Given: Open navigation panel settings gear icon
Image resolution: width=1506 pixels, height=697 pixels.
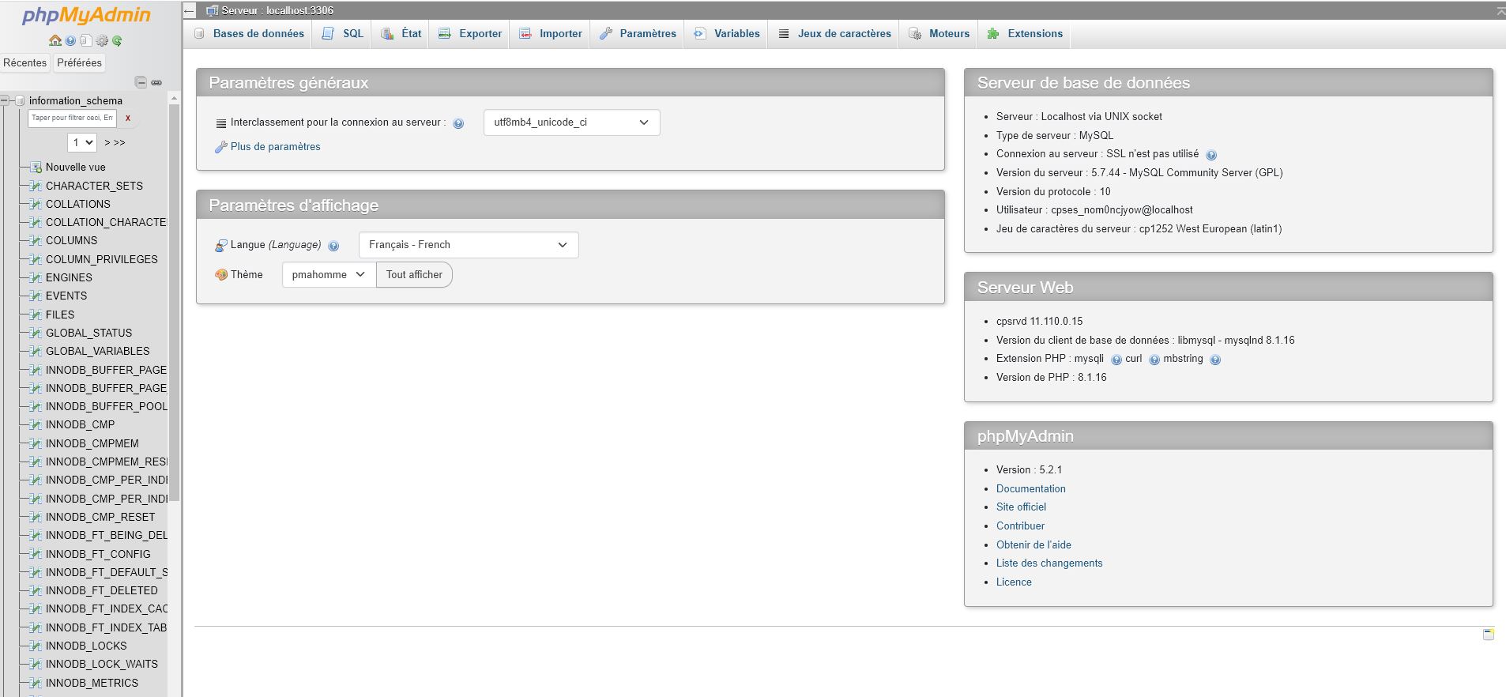Looking at the screenshot, I should tap(102, 40).
